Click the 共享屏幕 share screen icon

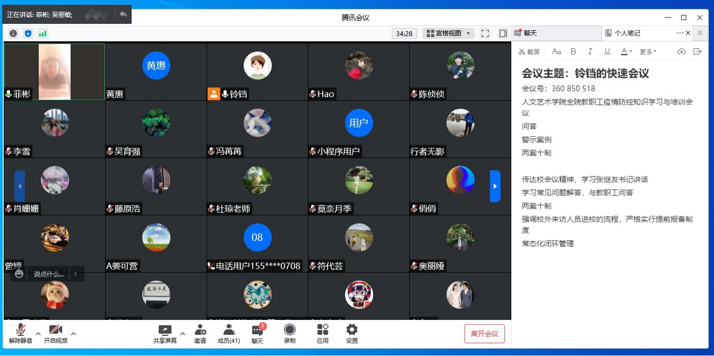click(x=165, y=331)
